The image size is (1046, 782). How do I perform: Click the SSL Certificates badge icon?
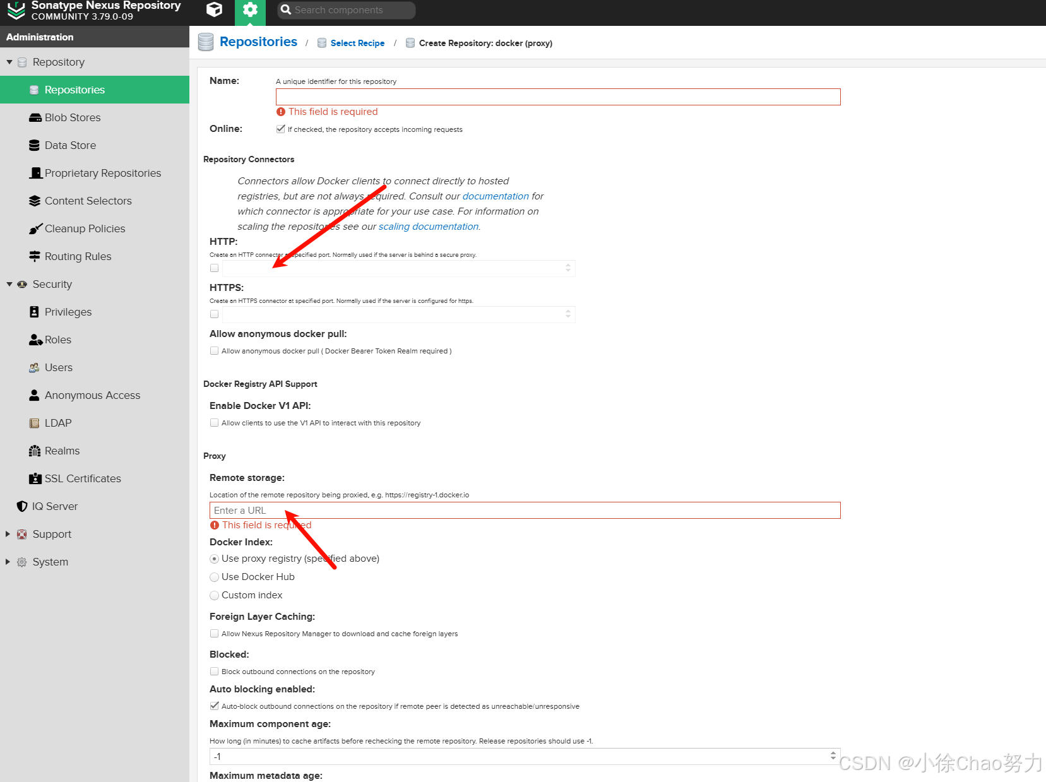[x=35, y=478]
